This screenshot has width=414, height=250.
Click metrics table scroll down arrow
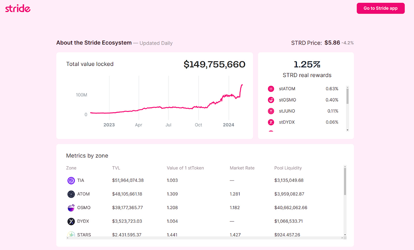coord(345,235)
